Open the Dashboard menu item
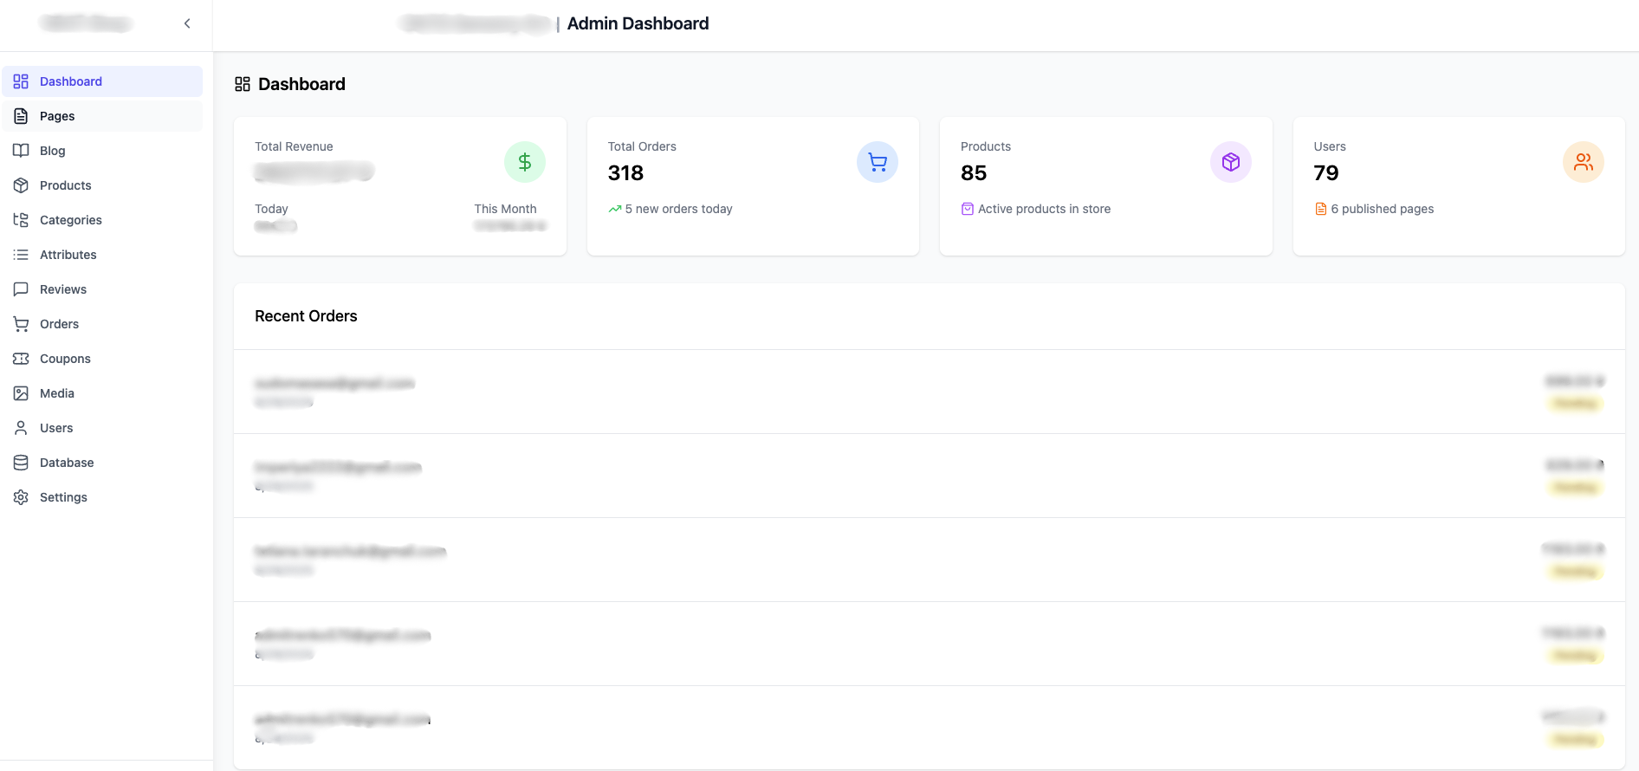Viewport: 1639px width, 771px height. click(71, 81)
